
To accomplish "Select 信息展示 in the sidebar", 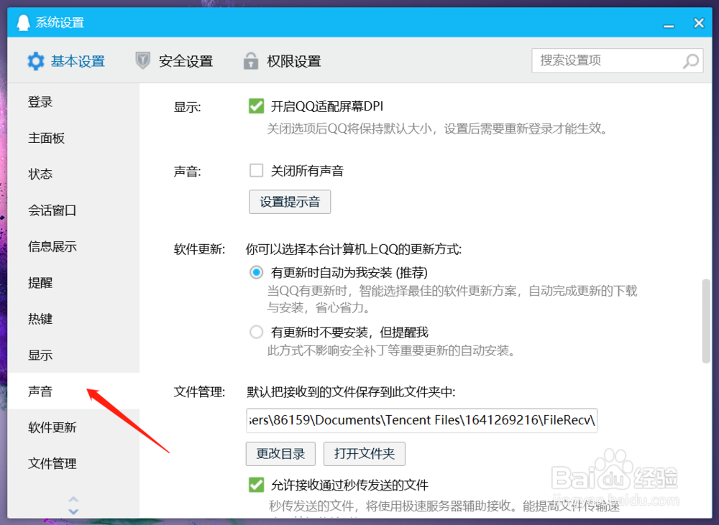I will point(73,246).
